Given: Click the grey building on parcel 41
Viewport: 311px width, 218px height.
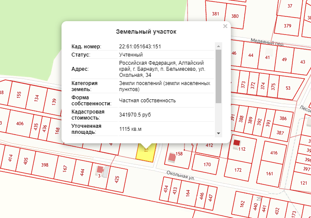Looking at the screenshot, I should coord(269,51).
